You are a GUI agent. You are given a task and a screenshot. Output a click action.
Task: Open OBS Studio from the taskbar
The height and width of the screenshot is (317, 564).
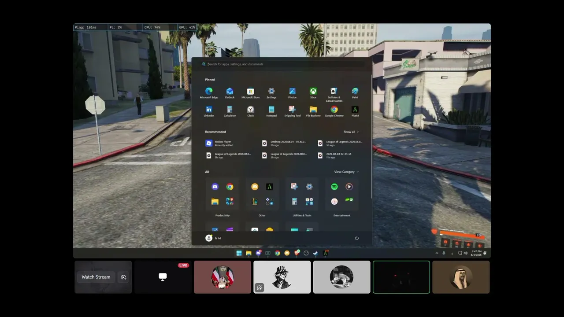306,253
